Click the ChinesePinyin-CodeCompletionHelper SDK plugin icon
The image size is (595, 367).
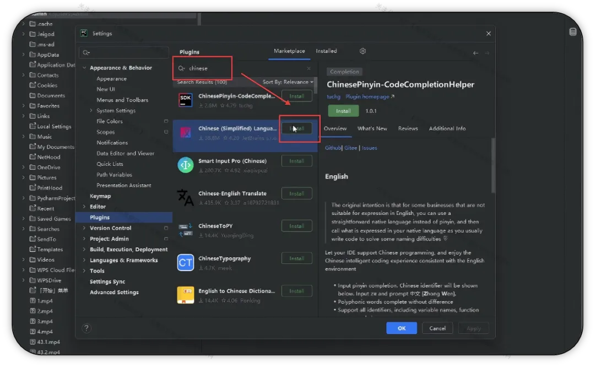coord(186,100)
